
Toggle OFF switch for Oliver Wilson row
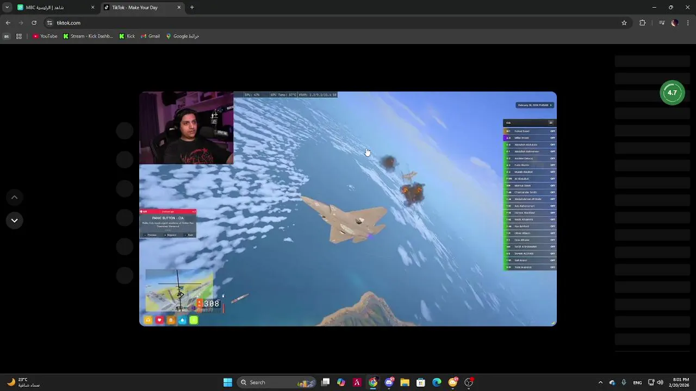pyautogui.click(x=552, y=233)
